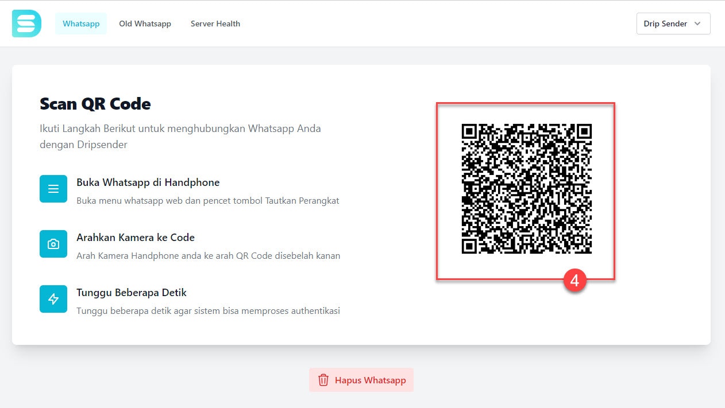
Task: Click the Buka Whatsapp di Handphone step text
Action: click(x=148, y=182)
